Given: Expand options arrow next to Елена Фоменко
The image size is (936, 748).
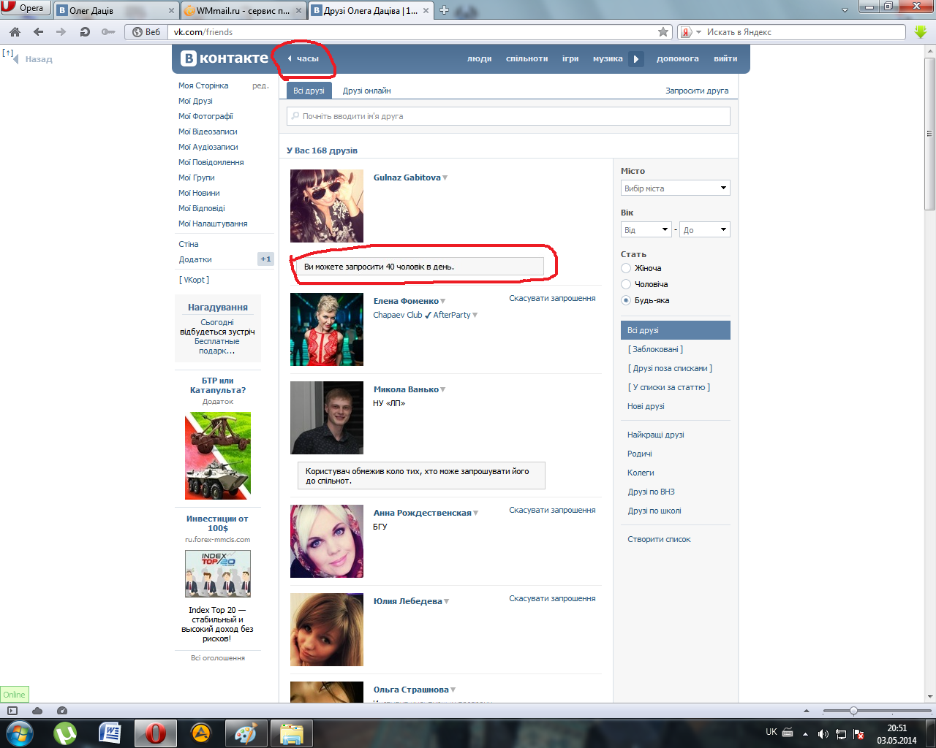Looking at the screenshot, I should pos(443,302).
